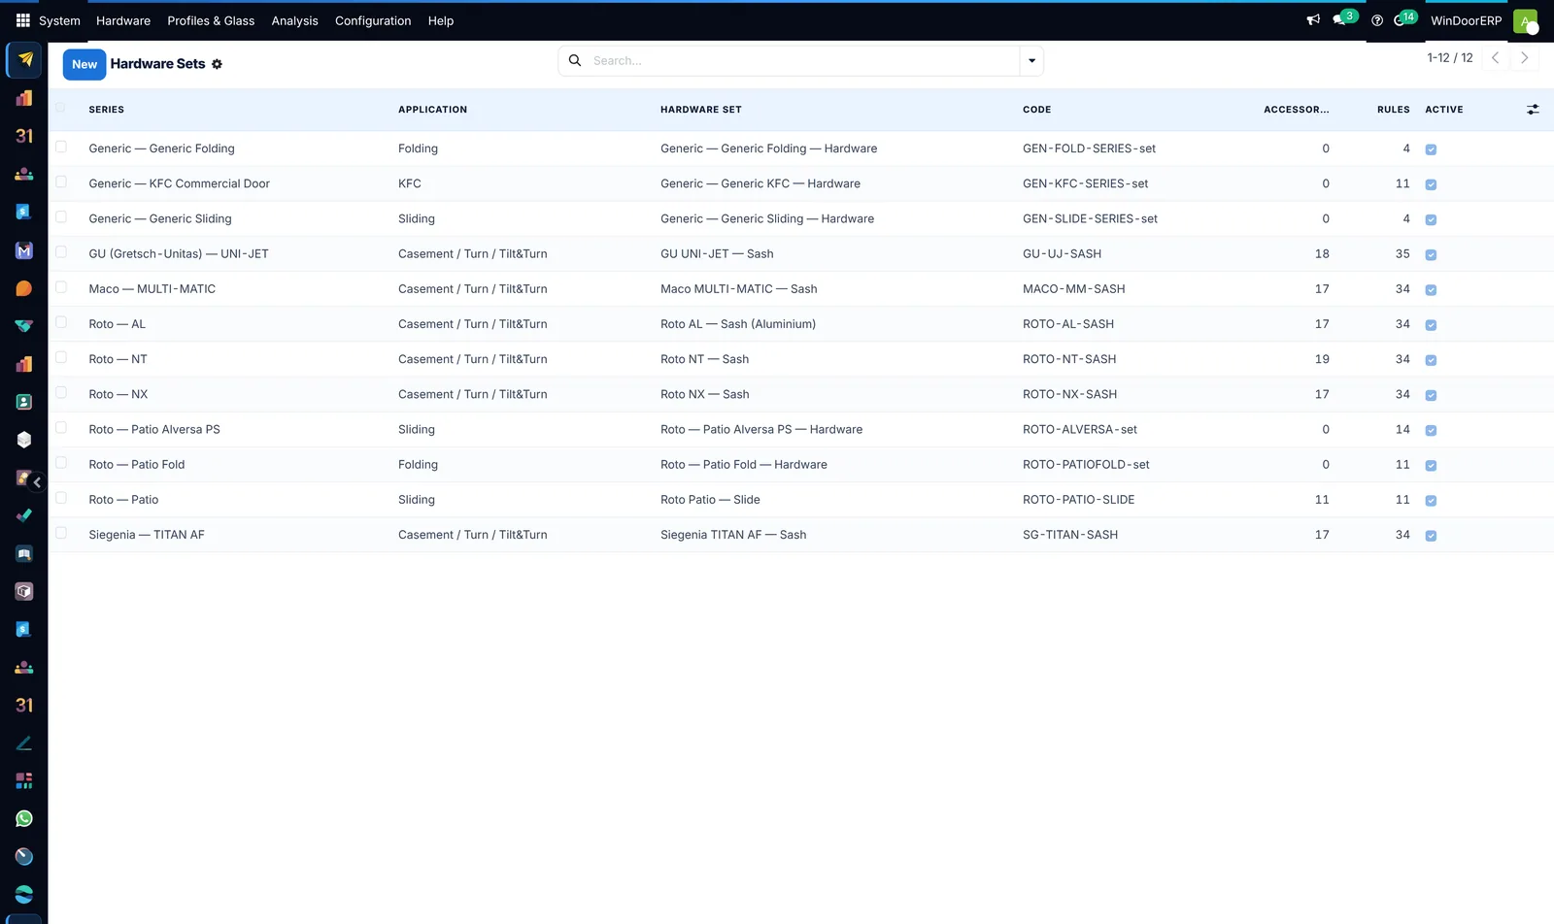The image size is (1554, 924).
Task: Open the paper plane app in sidebar
Action: (x=24, y=60)
